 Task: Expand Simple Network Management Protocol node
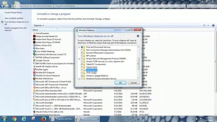click(x=79, y=59)
